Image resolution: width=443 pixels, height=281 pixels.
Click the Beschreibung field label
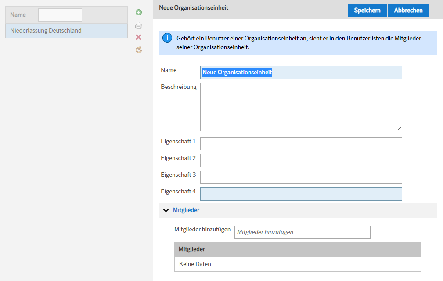tap(179, 87)
